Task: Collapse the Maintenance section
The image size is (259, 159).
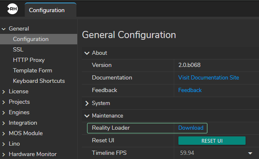Action: point(87,116)
